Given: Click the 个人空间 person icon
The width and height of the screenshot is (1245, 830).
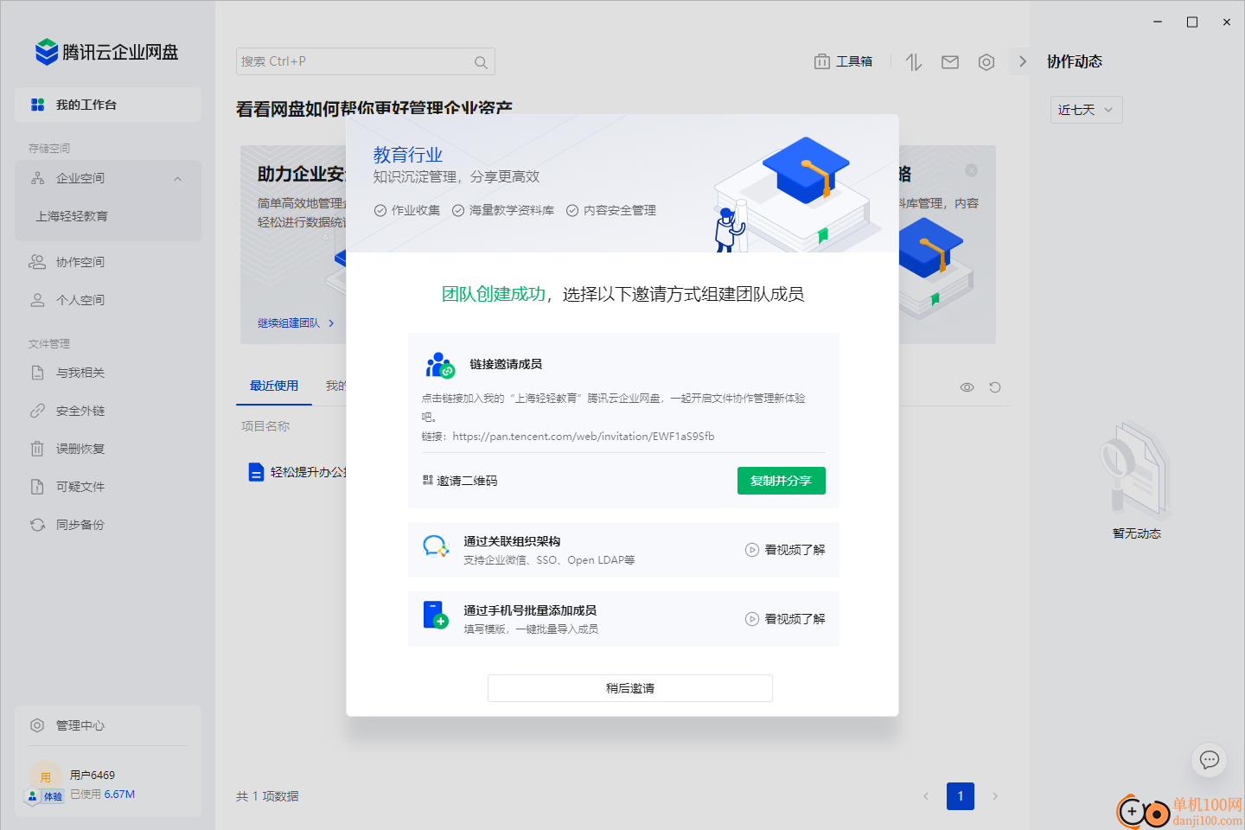Looking at the screenshot, I should [x=37, y=300].
